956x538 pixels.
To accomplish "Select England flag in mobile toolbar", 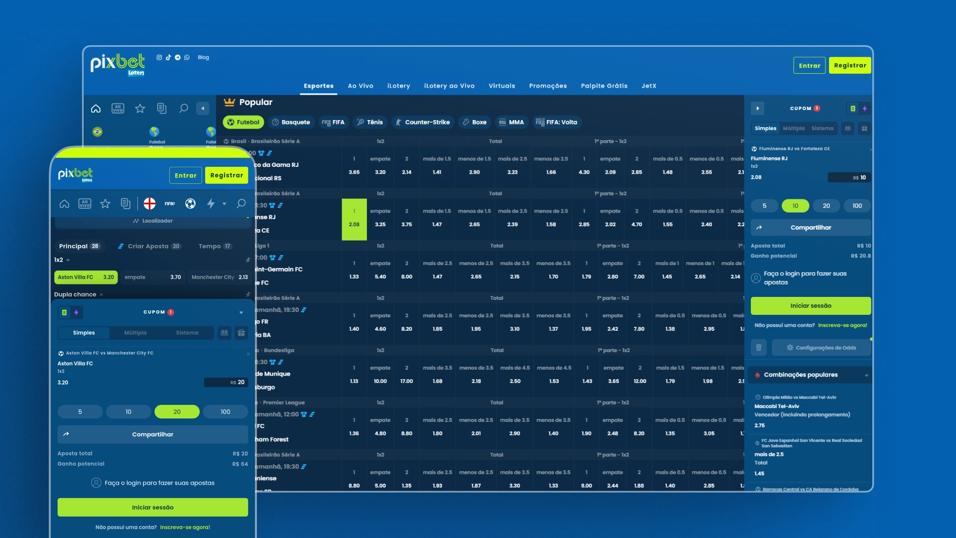I will click(149, 204).
